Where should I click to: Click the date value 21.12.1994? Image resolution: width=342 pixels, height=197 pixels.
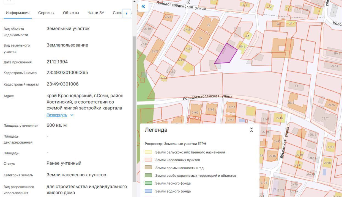pyautogui.click(x=57, y=62)
